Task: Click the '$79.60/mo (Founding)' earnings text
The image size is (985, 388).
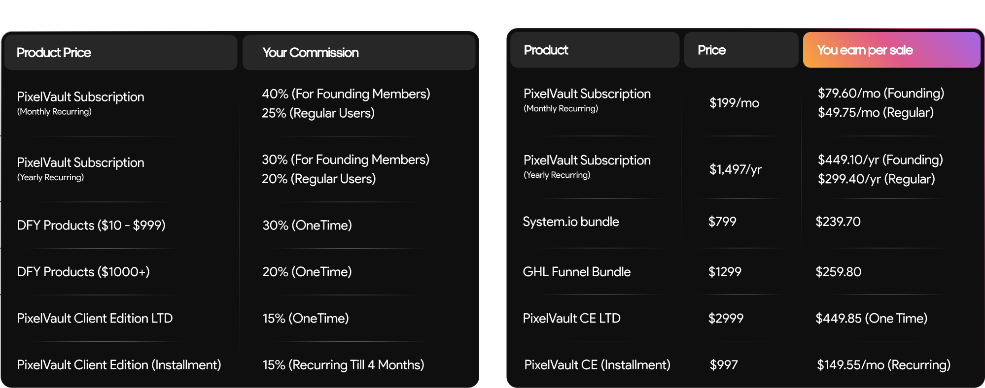Action: pos(880,94)
